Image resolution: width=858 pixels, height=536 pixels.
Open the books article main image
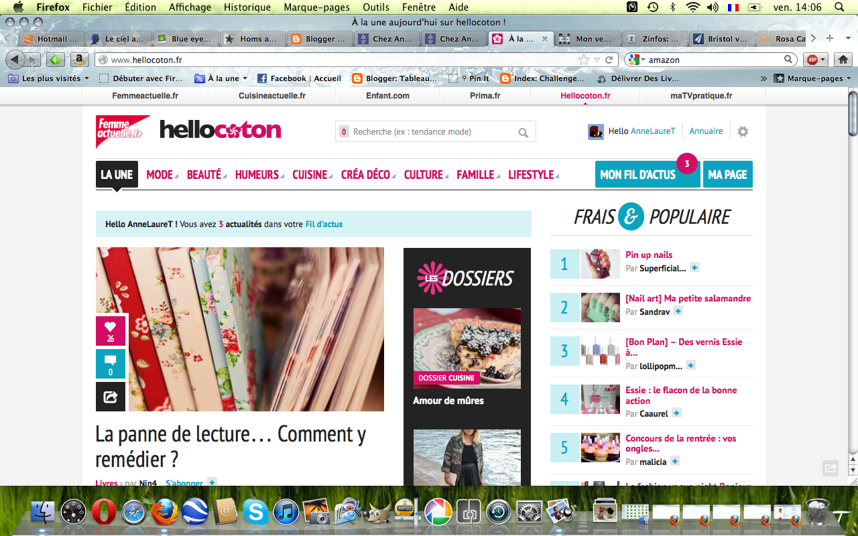pos(240,329)
